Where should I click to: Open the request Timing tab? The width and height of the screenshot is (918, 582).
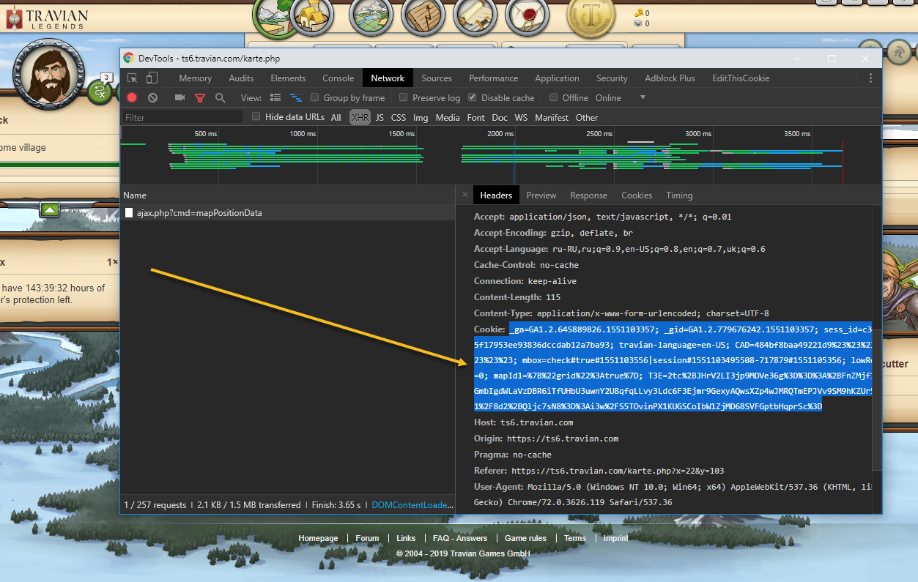679,195
